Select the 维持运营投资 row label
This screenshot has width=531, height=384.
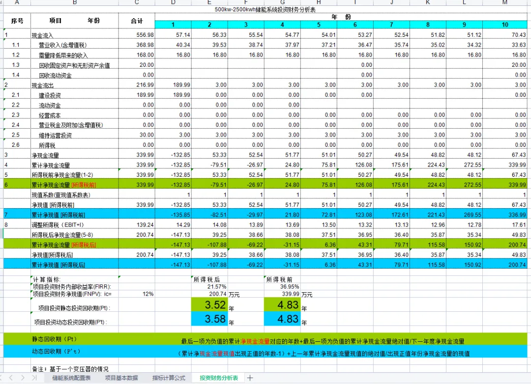pos(55,136)
